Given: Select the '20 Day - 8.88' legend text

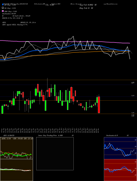Looking at the screenshot, I should [10, 5].
